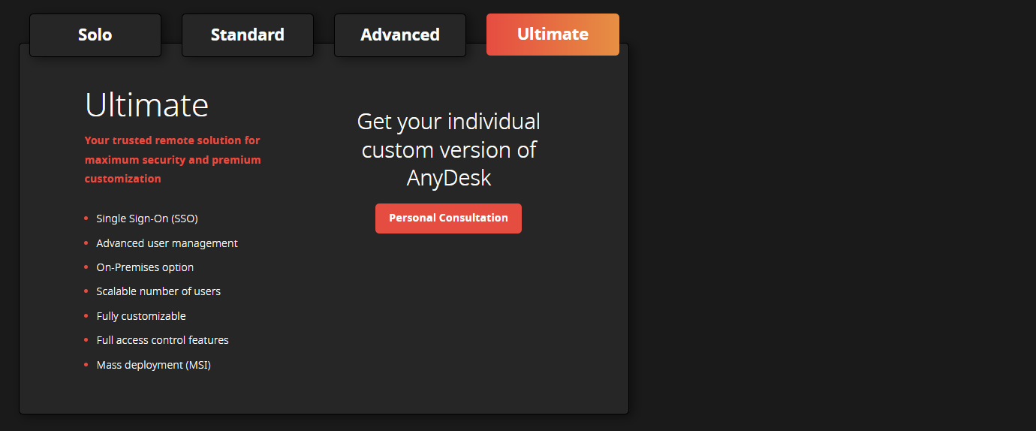The image size is (1036, 431).
Task: Click the red bullet beside Single Sign-On
Action: click(x=86, y=219)
